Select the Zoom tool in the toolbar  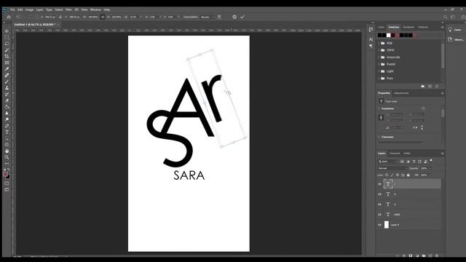click(x=7, y=157)
